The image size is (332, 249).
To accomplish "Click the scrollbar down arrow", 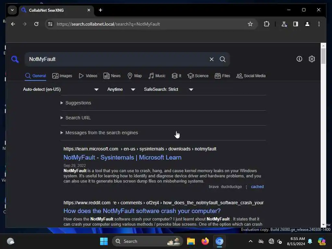I will pyautogui.click(x=323, y=225).
